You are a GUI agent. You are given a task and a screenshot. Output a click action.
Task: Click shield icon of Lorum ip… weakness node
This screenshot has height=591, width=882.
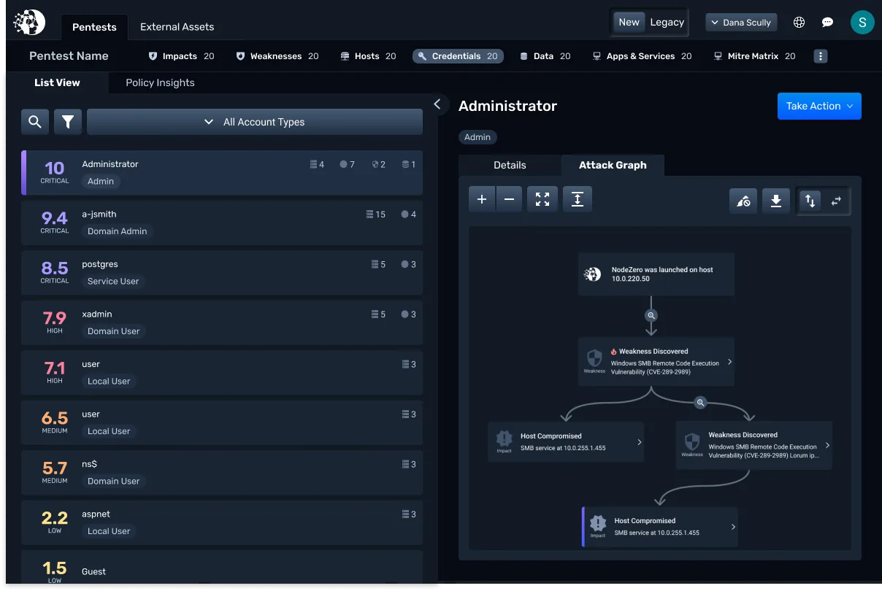coord(691,442)
